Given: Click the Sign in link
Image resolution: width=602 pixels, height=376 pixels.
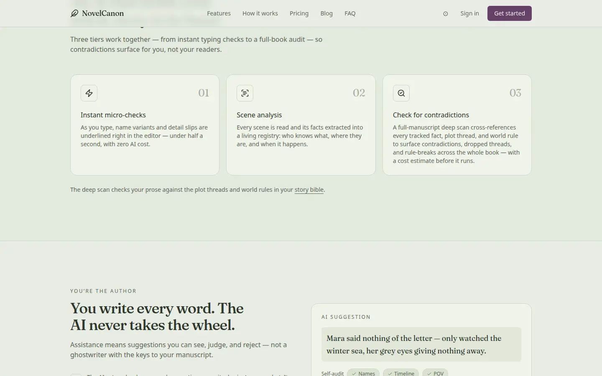Looking at the screenshot, I should click(469, 13).
